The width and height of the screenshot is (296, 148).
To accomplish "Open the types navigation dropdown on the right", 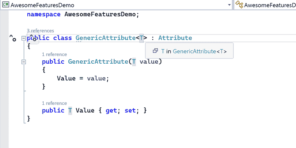I will pos(265,5).
